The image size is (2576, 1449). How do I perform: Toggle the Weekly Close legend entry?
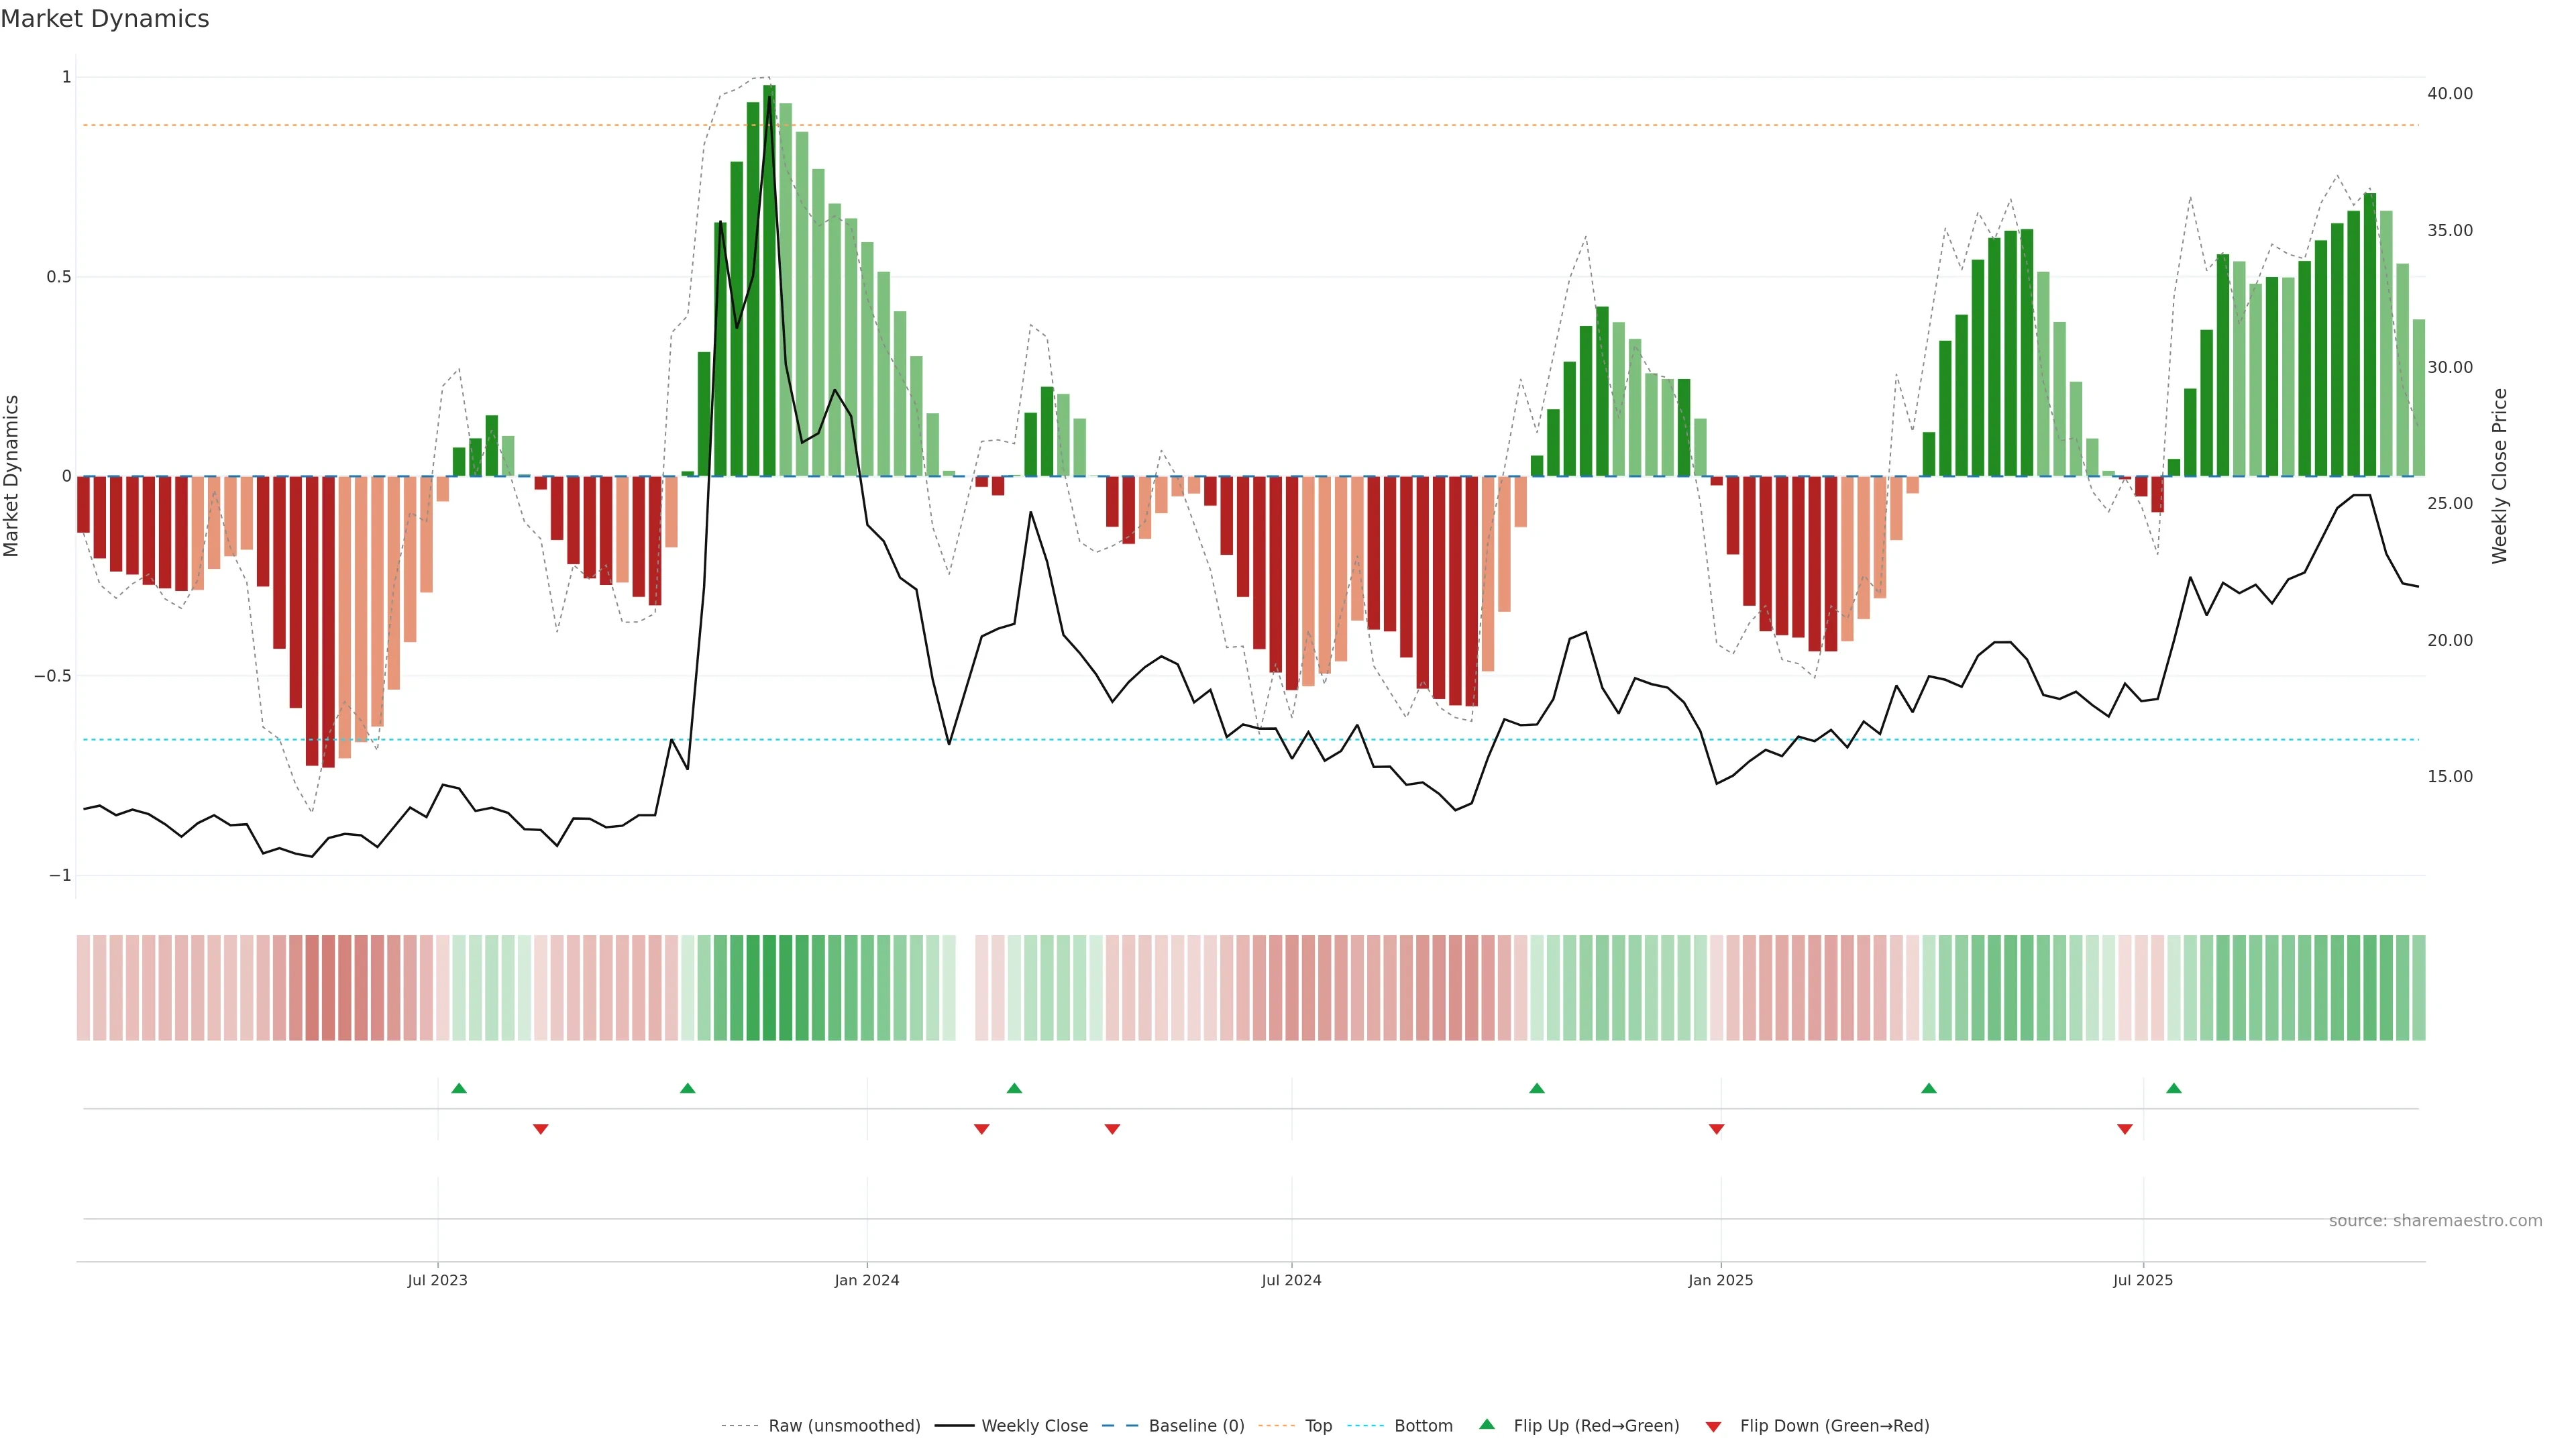coord(1034,1426)
